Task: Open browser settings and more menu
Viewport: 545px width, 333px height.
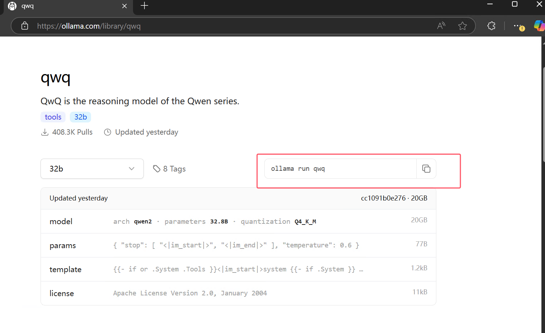Action: point(518,26)
